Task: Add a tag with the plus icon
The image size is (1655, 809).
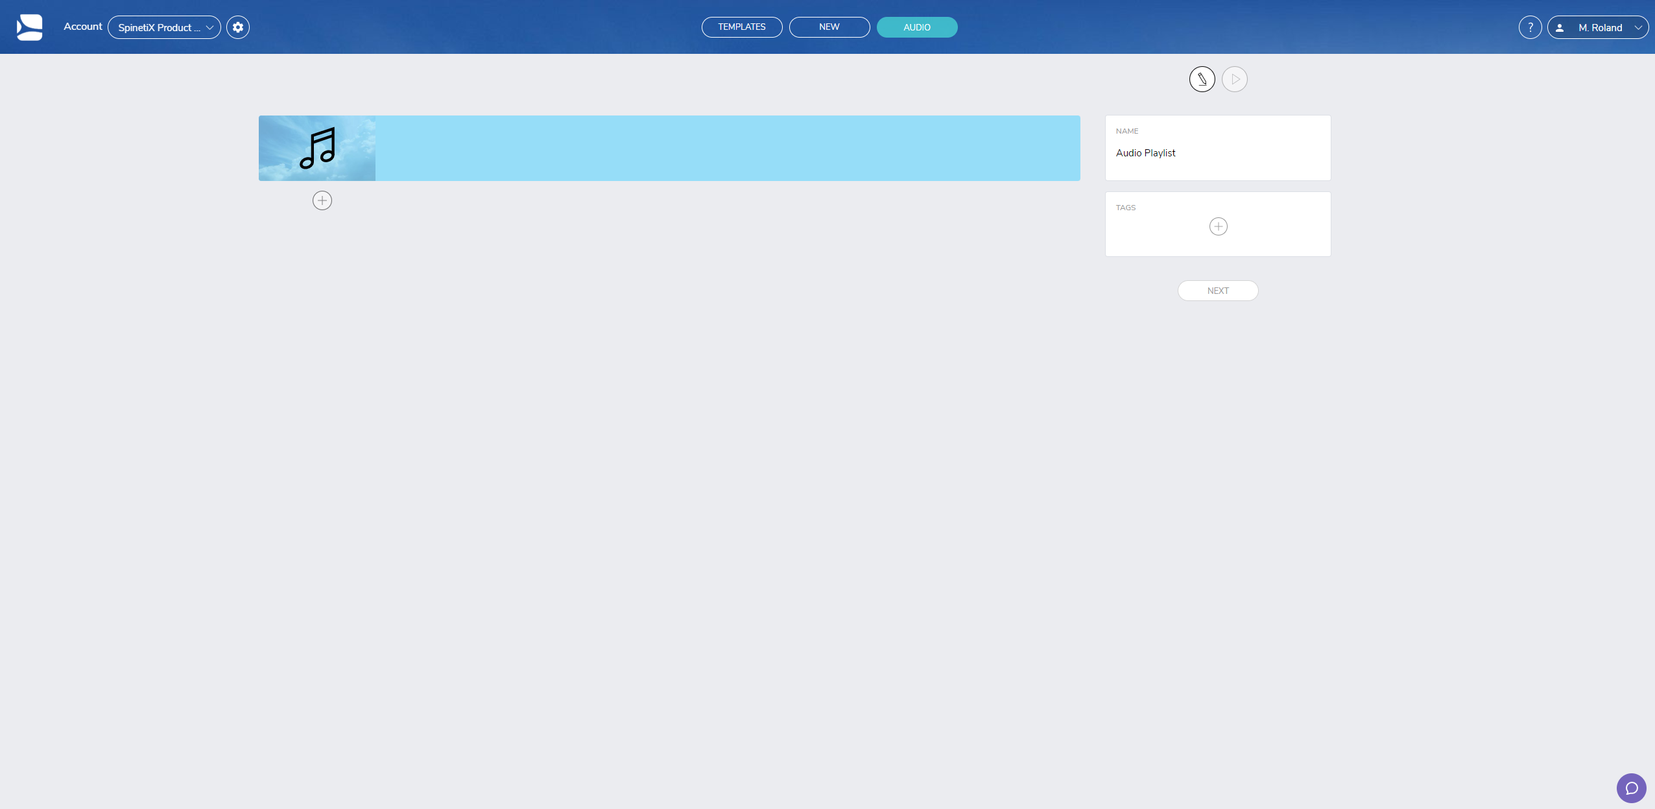Action: point(1219,226)
